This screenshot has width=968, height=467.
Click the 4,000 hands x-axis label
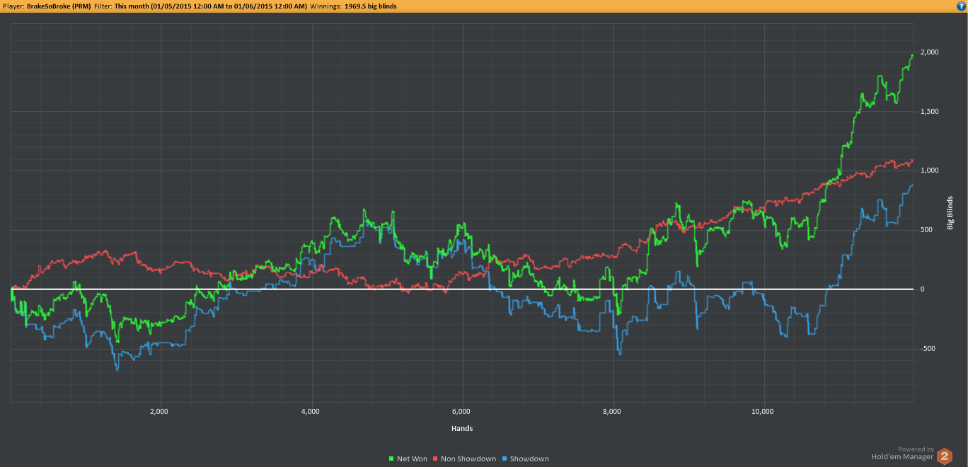pos(310,411)
